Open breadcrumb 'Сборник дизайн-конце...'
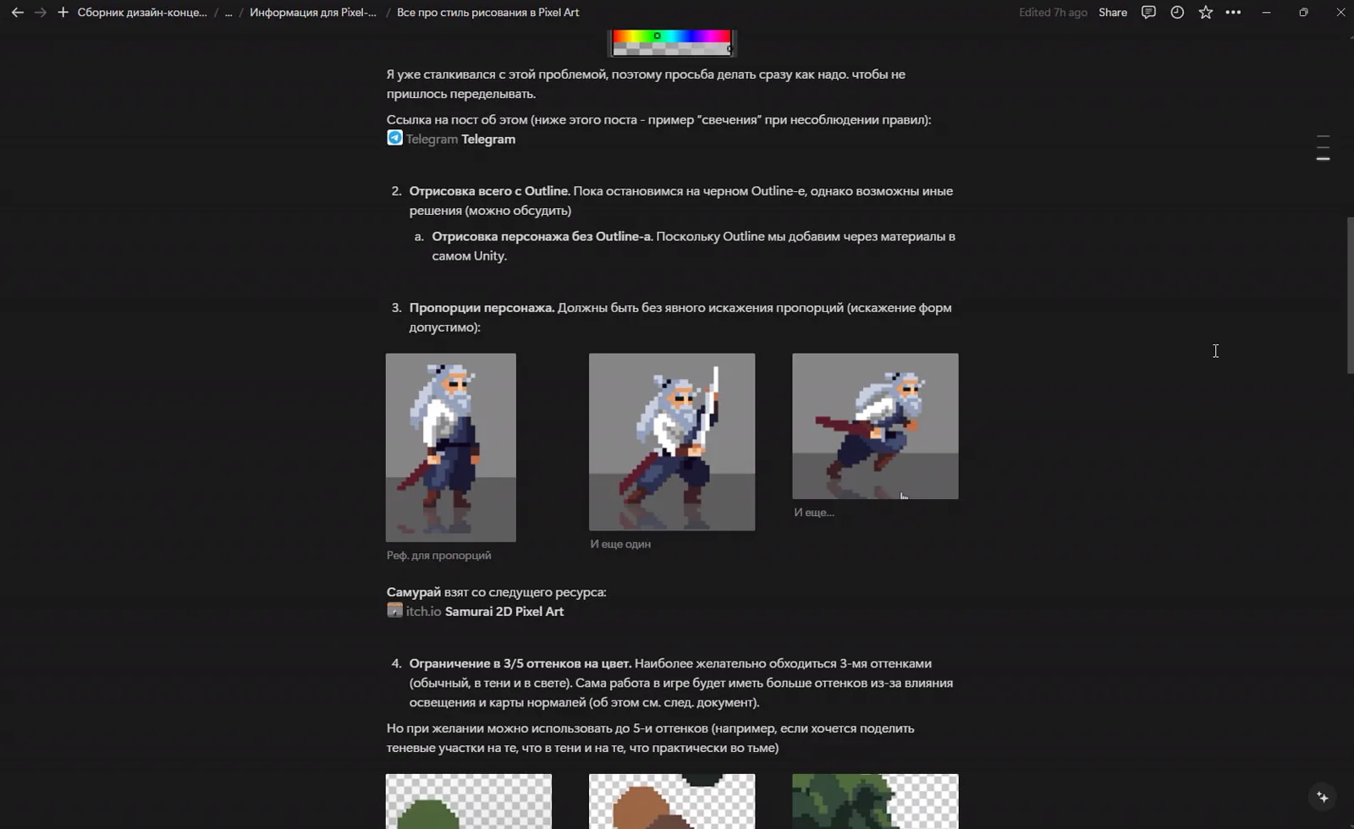This screenshot has width=1354, height=829. pos(142,13)
